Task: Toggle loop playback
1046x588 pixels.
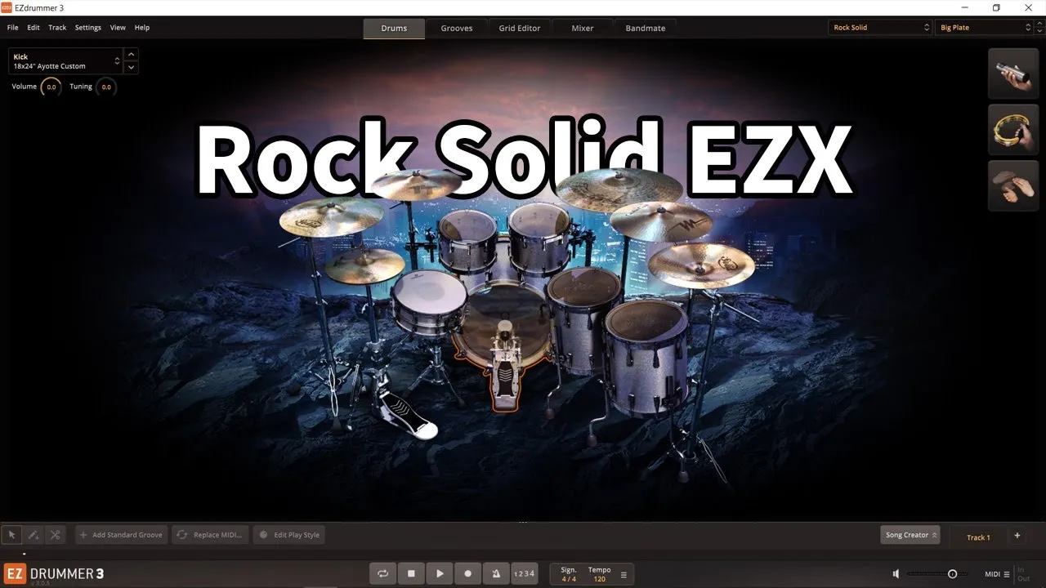Action: (382, 573)
